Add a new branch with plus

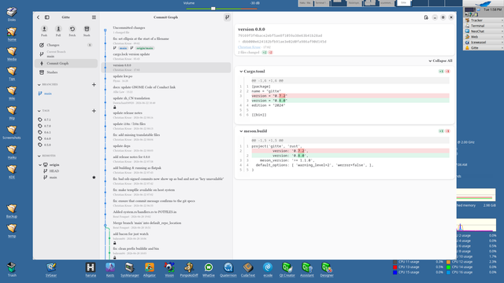tap(94, 85)
